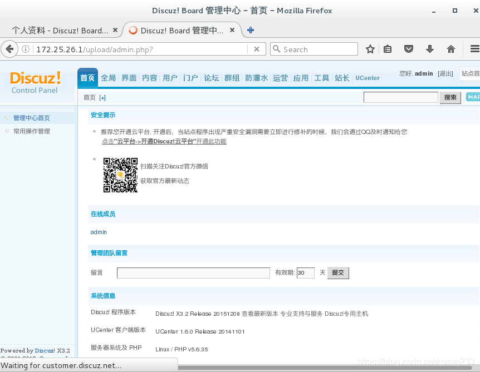
Task: Open the 界面 menu
Action: [129, 78]
